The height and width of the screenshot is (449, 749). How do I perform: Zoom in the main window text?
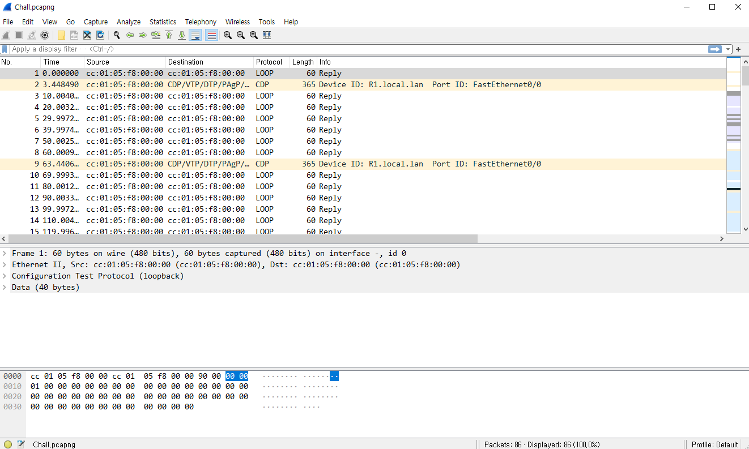[x=228, y=35]
